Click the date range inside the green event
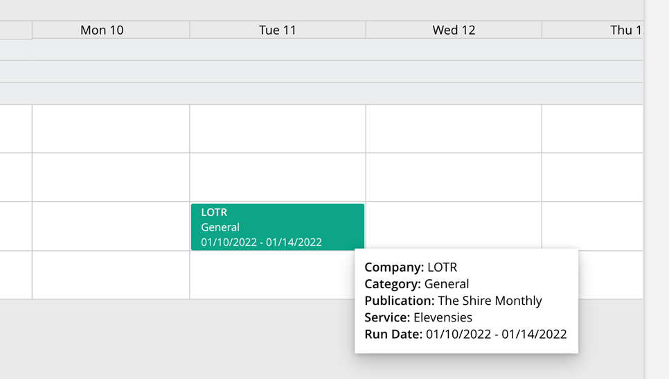 [261, 243]
